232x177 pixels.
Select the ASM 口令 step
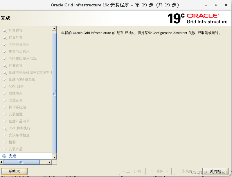(x=16, y=86)
